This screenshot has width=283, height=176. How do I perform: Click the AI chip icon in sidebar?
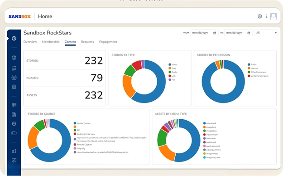(14, 124)
